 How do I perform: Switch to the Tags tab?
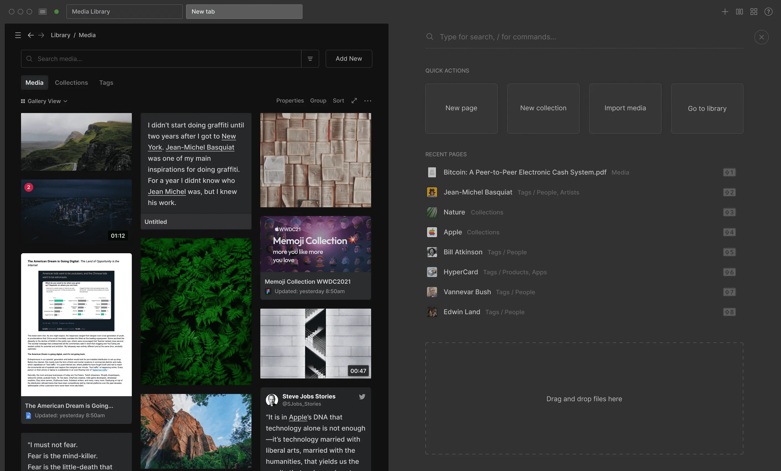click(106, 83)
